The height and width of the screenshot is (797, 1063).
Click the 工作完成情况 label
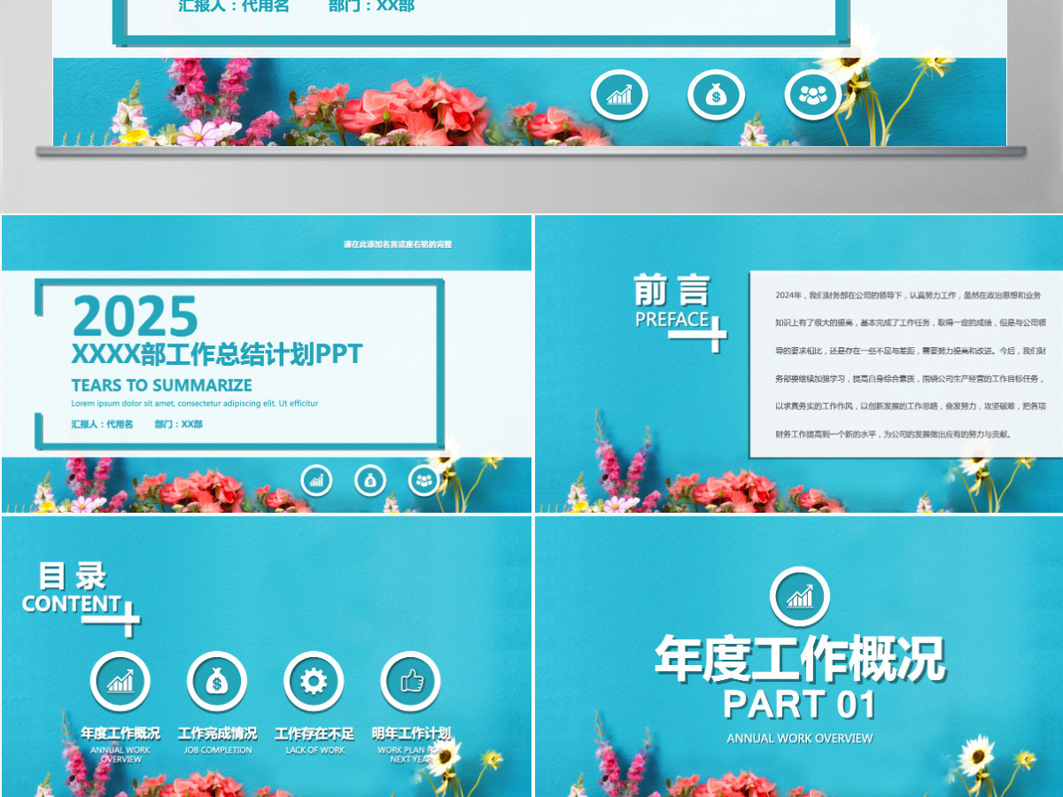pos(217,734)
